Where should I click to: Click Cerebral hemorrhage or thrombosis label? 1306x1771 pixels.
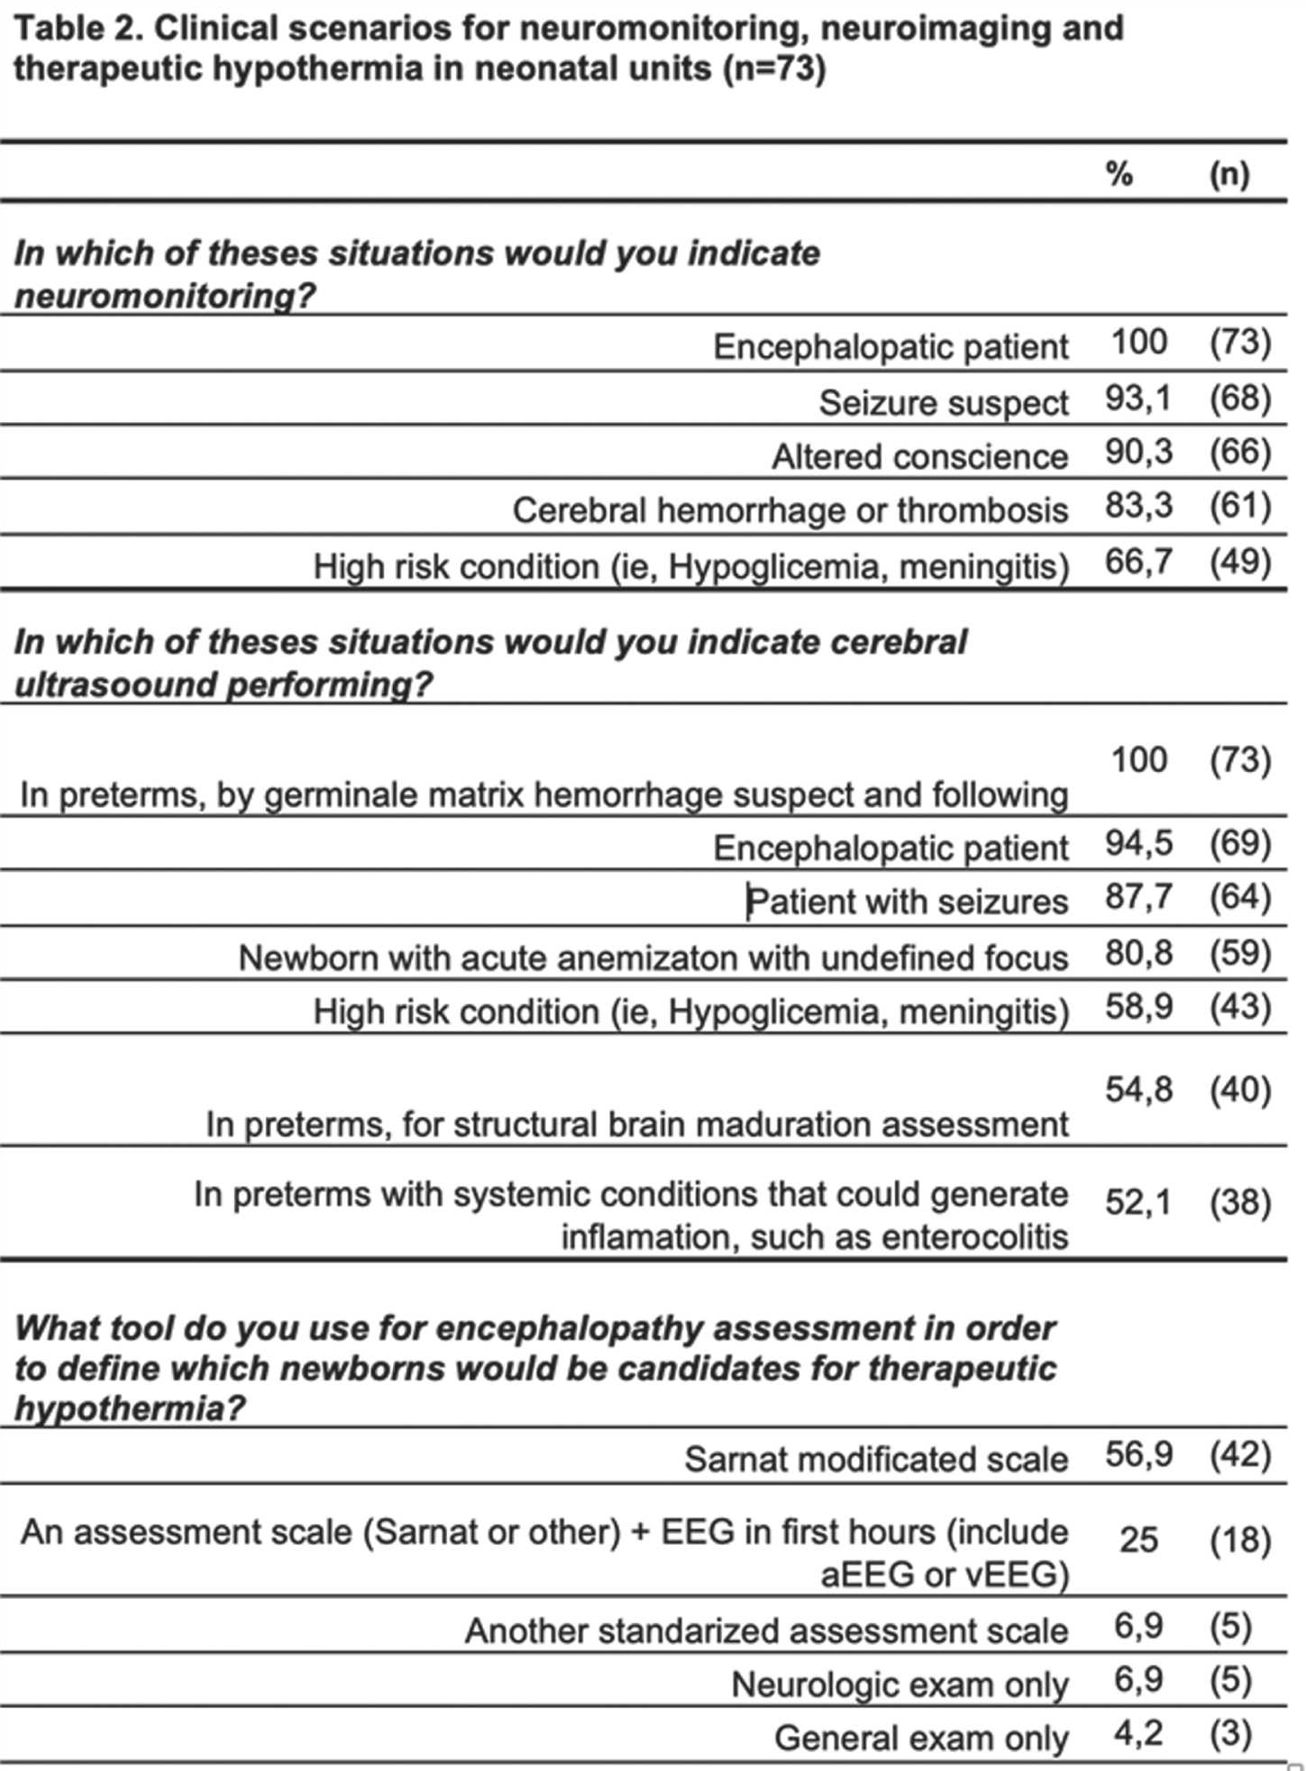(x=790, y=510)
